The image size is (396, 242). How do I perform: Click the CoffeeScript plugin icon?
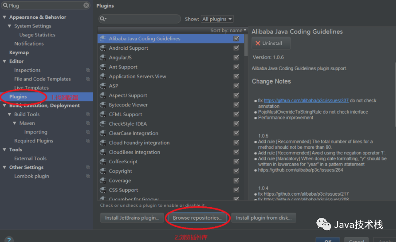[103, 162]
